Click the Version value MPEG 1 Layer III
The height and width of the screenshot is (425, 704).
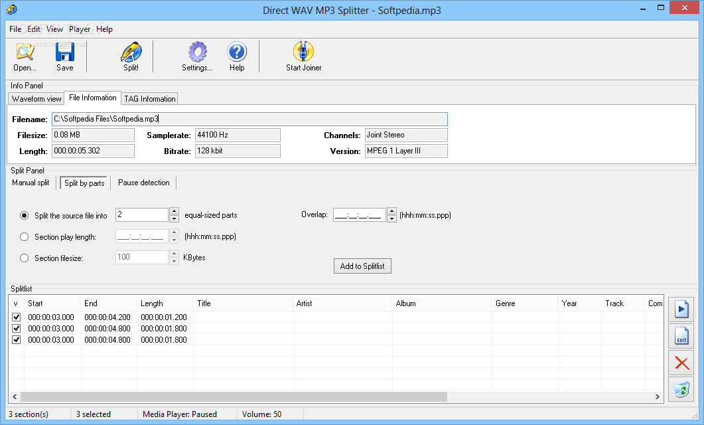(406, 151)
